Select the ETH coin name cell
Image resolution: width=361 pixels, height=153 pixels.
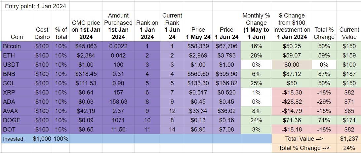pyautogui.click(x=17, y=56)
